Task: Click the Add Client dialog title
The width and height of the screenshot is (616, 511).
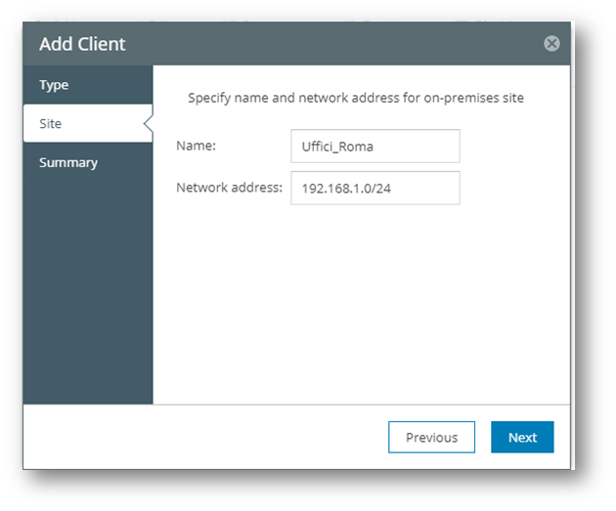Action: [x=82, y=44]
